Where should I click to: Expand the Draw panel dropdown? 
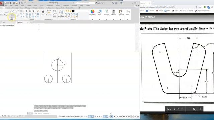tap(12, 19)
